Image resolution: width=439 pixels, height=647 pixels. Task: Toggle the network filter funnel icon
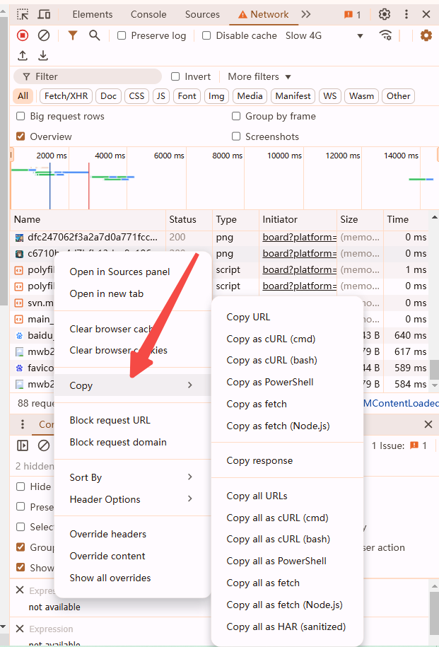pyautogui.click(x=72, y=35)
